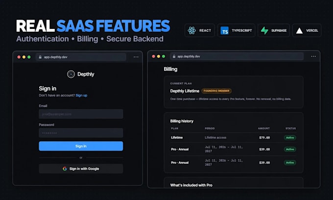Click Sign in with Google button
The image size is (333, 200).
(81, 169)
